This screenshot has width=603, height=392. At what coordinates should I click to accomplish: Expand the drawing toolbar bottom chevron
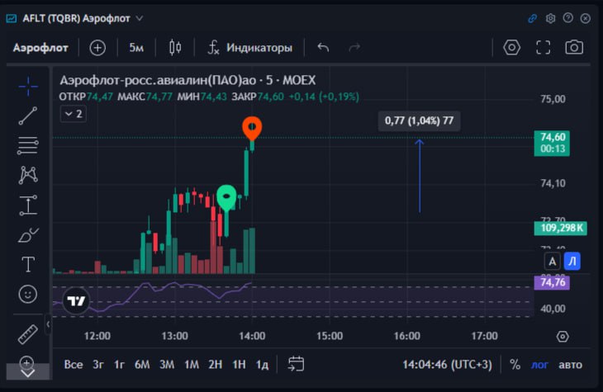(28, 373)
